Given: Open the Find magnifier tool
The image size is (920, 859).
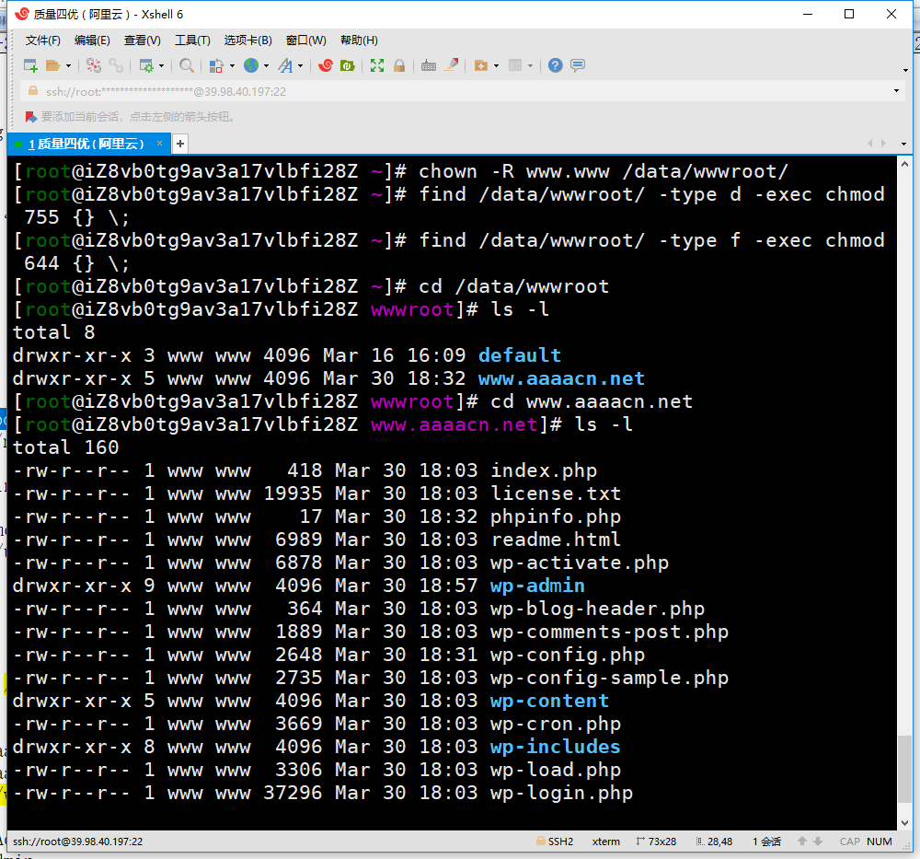Looking at the screenshot, I should [186, 65].
